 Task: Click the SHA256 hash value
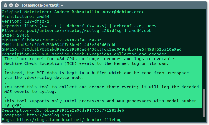(101, 49)
